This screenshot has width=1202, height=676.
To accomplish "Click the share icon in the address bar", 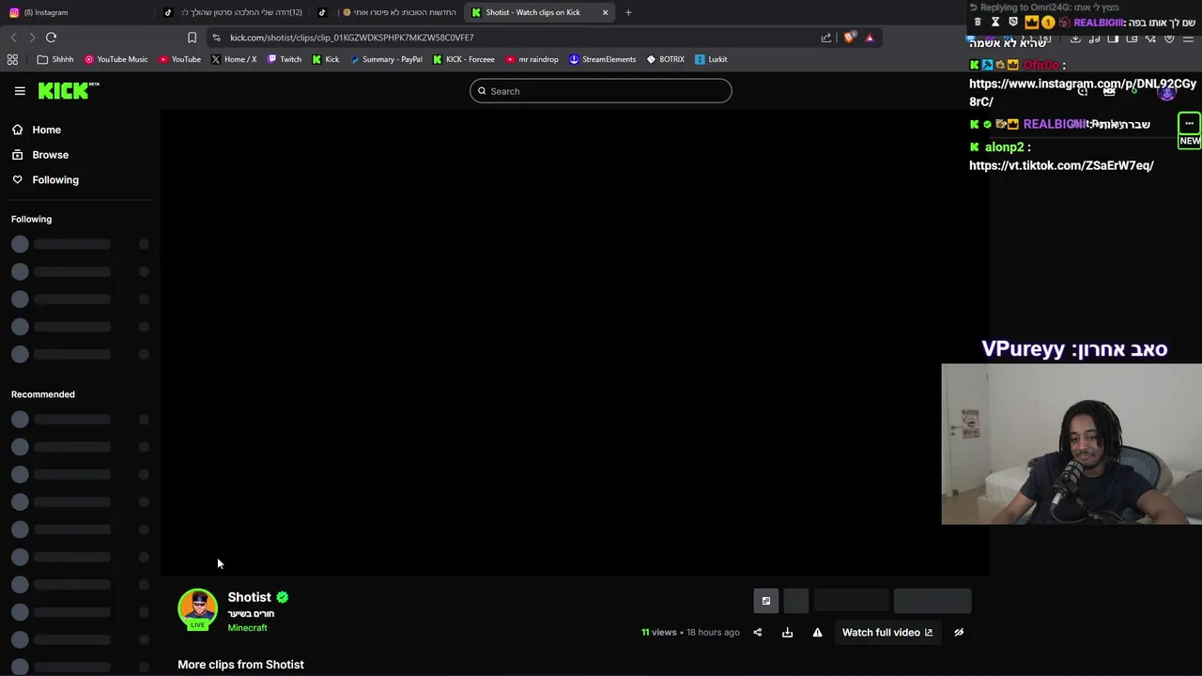I will [826, 38].
